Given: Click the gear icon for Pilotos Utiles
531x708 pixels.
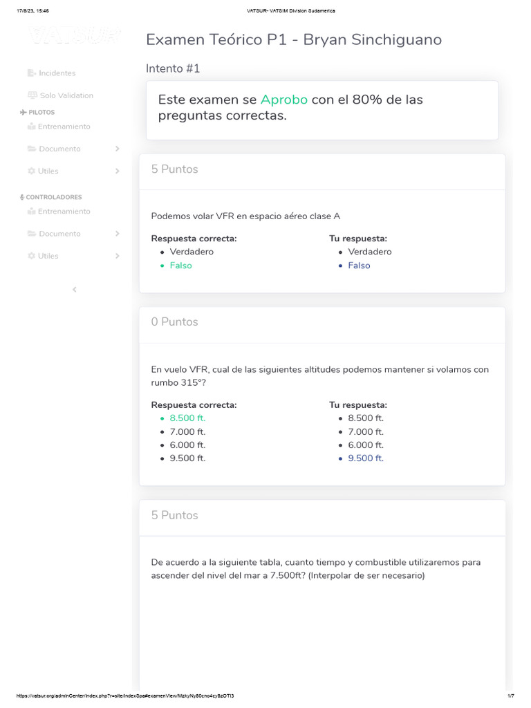Looking at the screenshot, I should pyautogui.click(x=31, y=171).
